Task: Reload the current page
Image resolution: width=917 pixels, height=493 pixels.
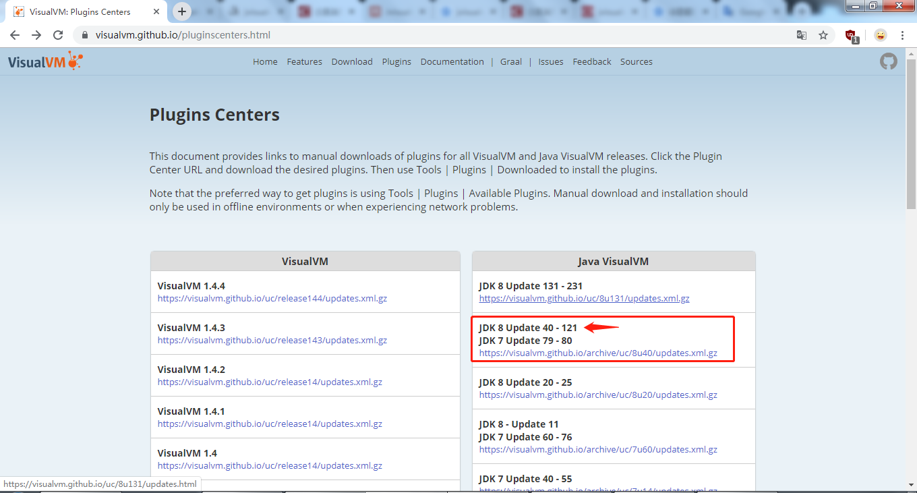Action: pyautogui.click(x=58, y=35)
